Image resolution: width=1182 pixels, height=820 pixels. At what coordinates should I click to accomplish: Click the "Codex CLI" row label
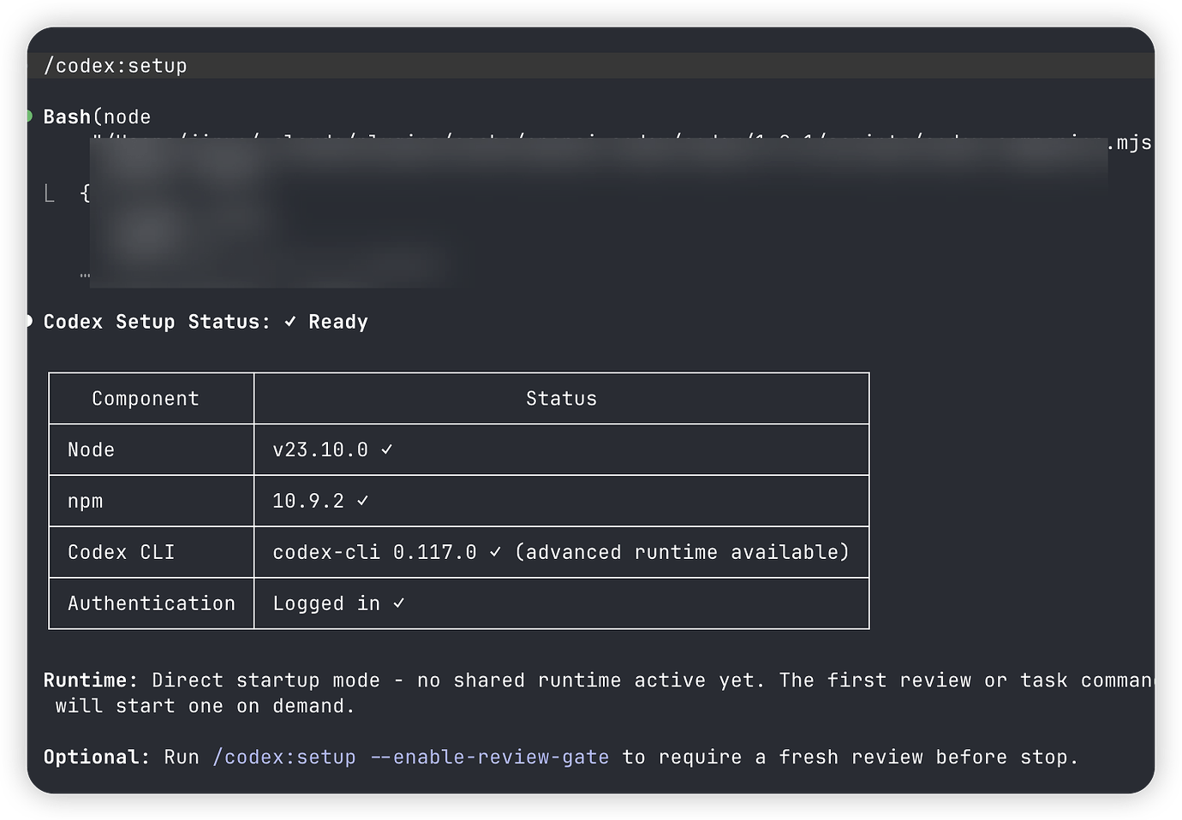(x=121, y=552)
